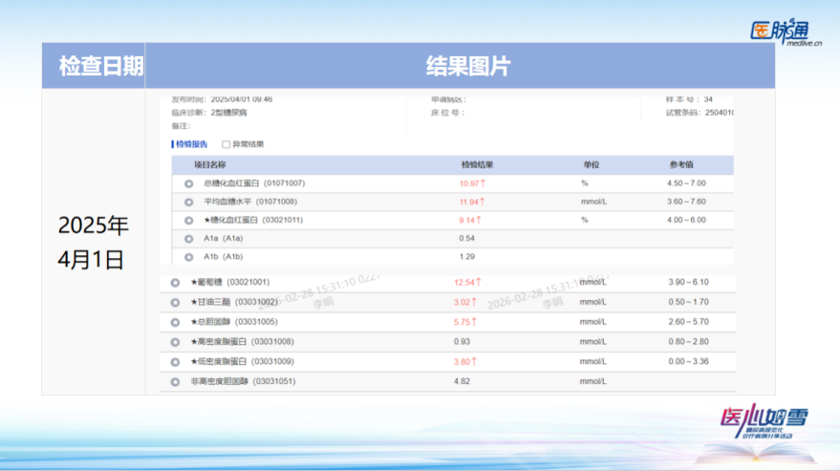This screenshot has height=471, width=840.
Task: Select the row icon for ★高密度脂蛋白
Action: [x=175, y=342]
